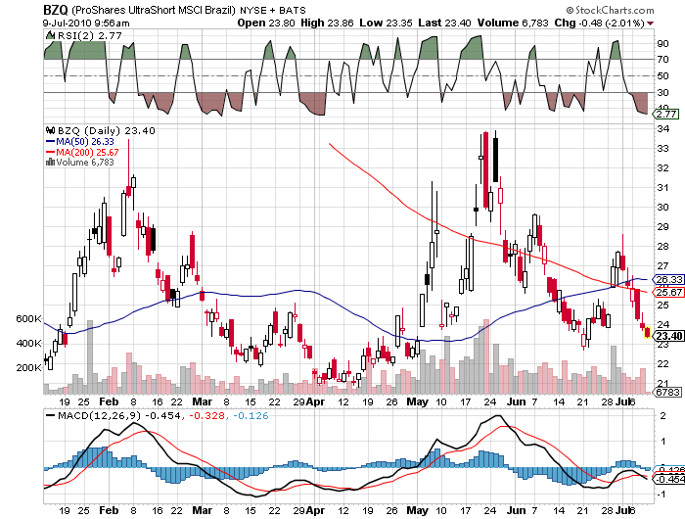Click the blue MA(50) line swatch
Image resolution: width=685 pixels, height=519 pixels.
50,141
